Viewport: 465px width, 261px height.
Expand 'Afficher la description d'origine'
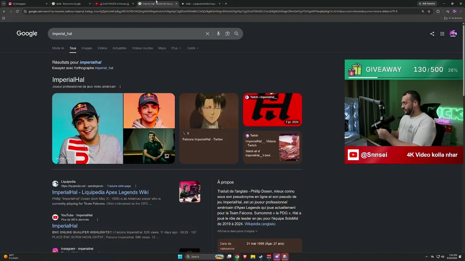(237, 231)
